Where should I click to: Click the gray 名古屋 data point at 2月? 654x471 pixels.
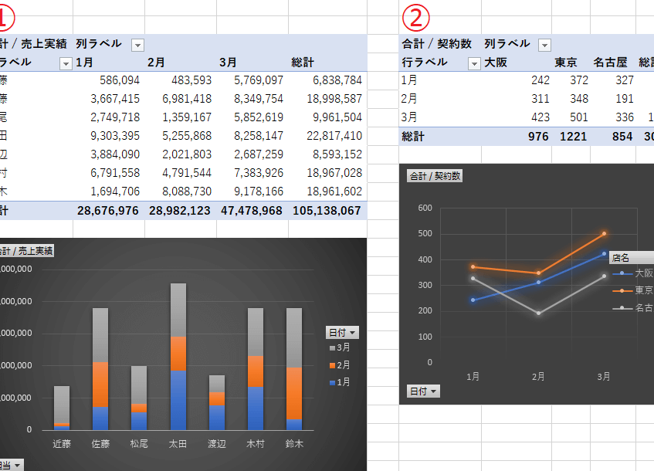click(539, 313)
